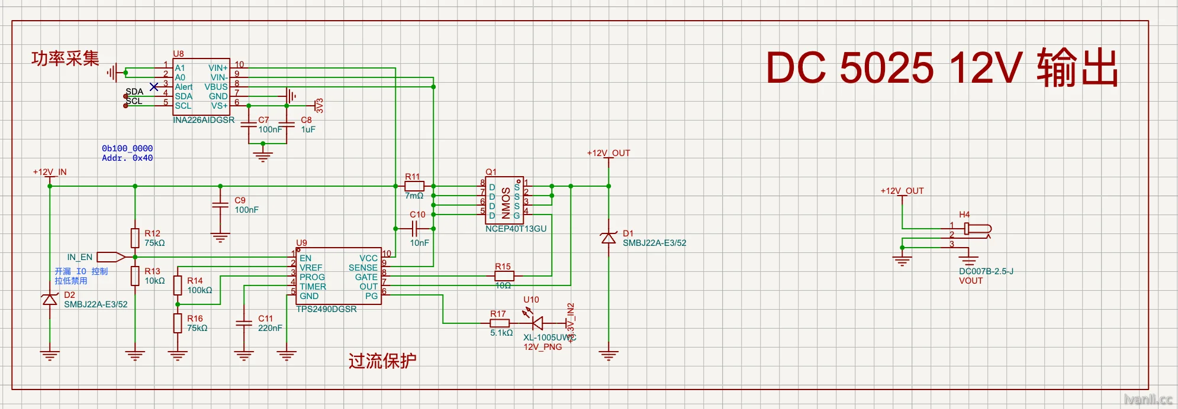
Task: Select the "VOUT" text under H4
Action: click(971, 281)
